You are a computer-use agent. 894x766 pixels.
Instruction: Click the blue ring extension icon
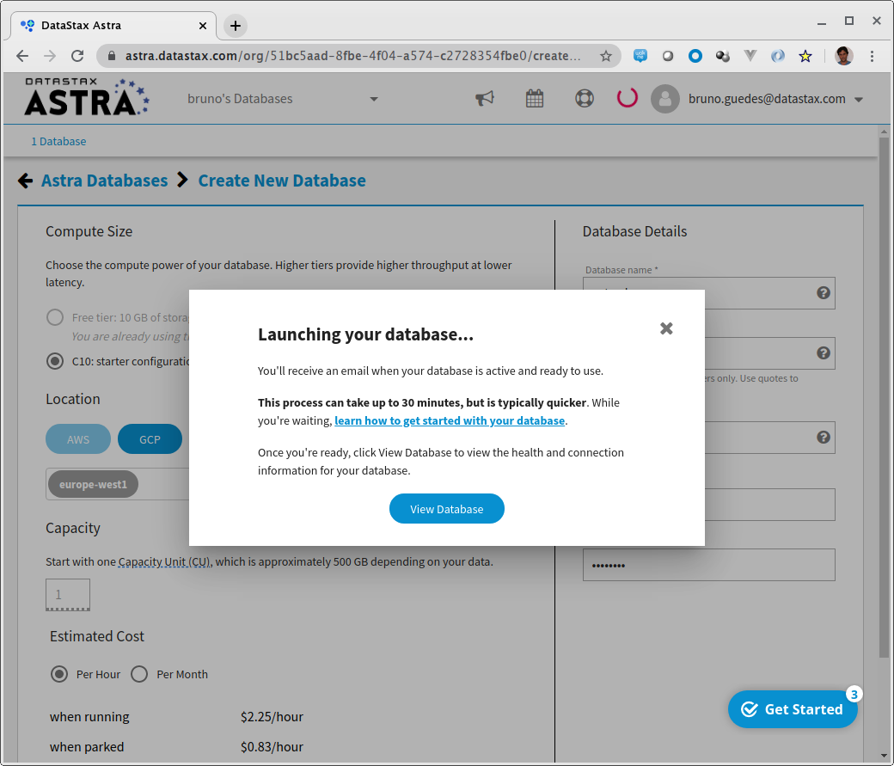(695, 56)
